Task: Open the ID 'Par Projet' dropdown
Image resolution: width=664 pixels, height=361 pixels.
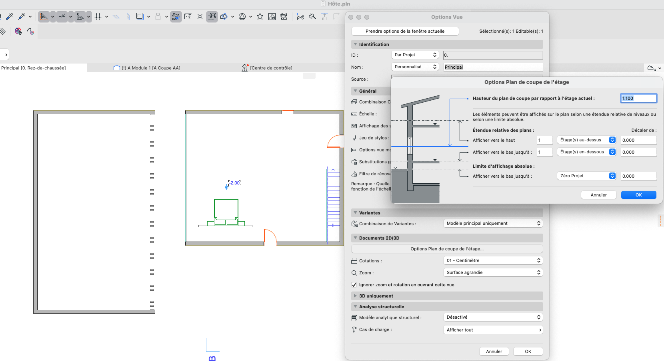Action: point(415,55)
